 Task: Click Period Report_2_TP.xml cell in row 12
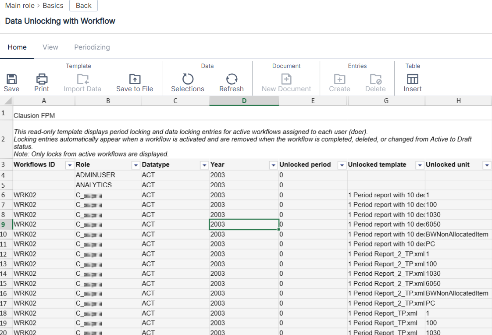coord(386,254)
